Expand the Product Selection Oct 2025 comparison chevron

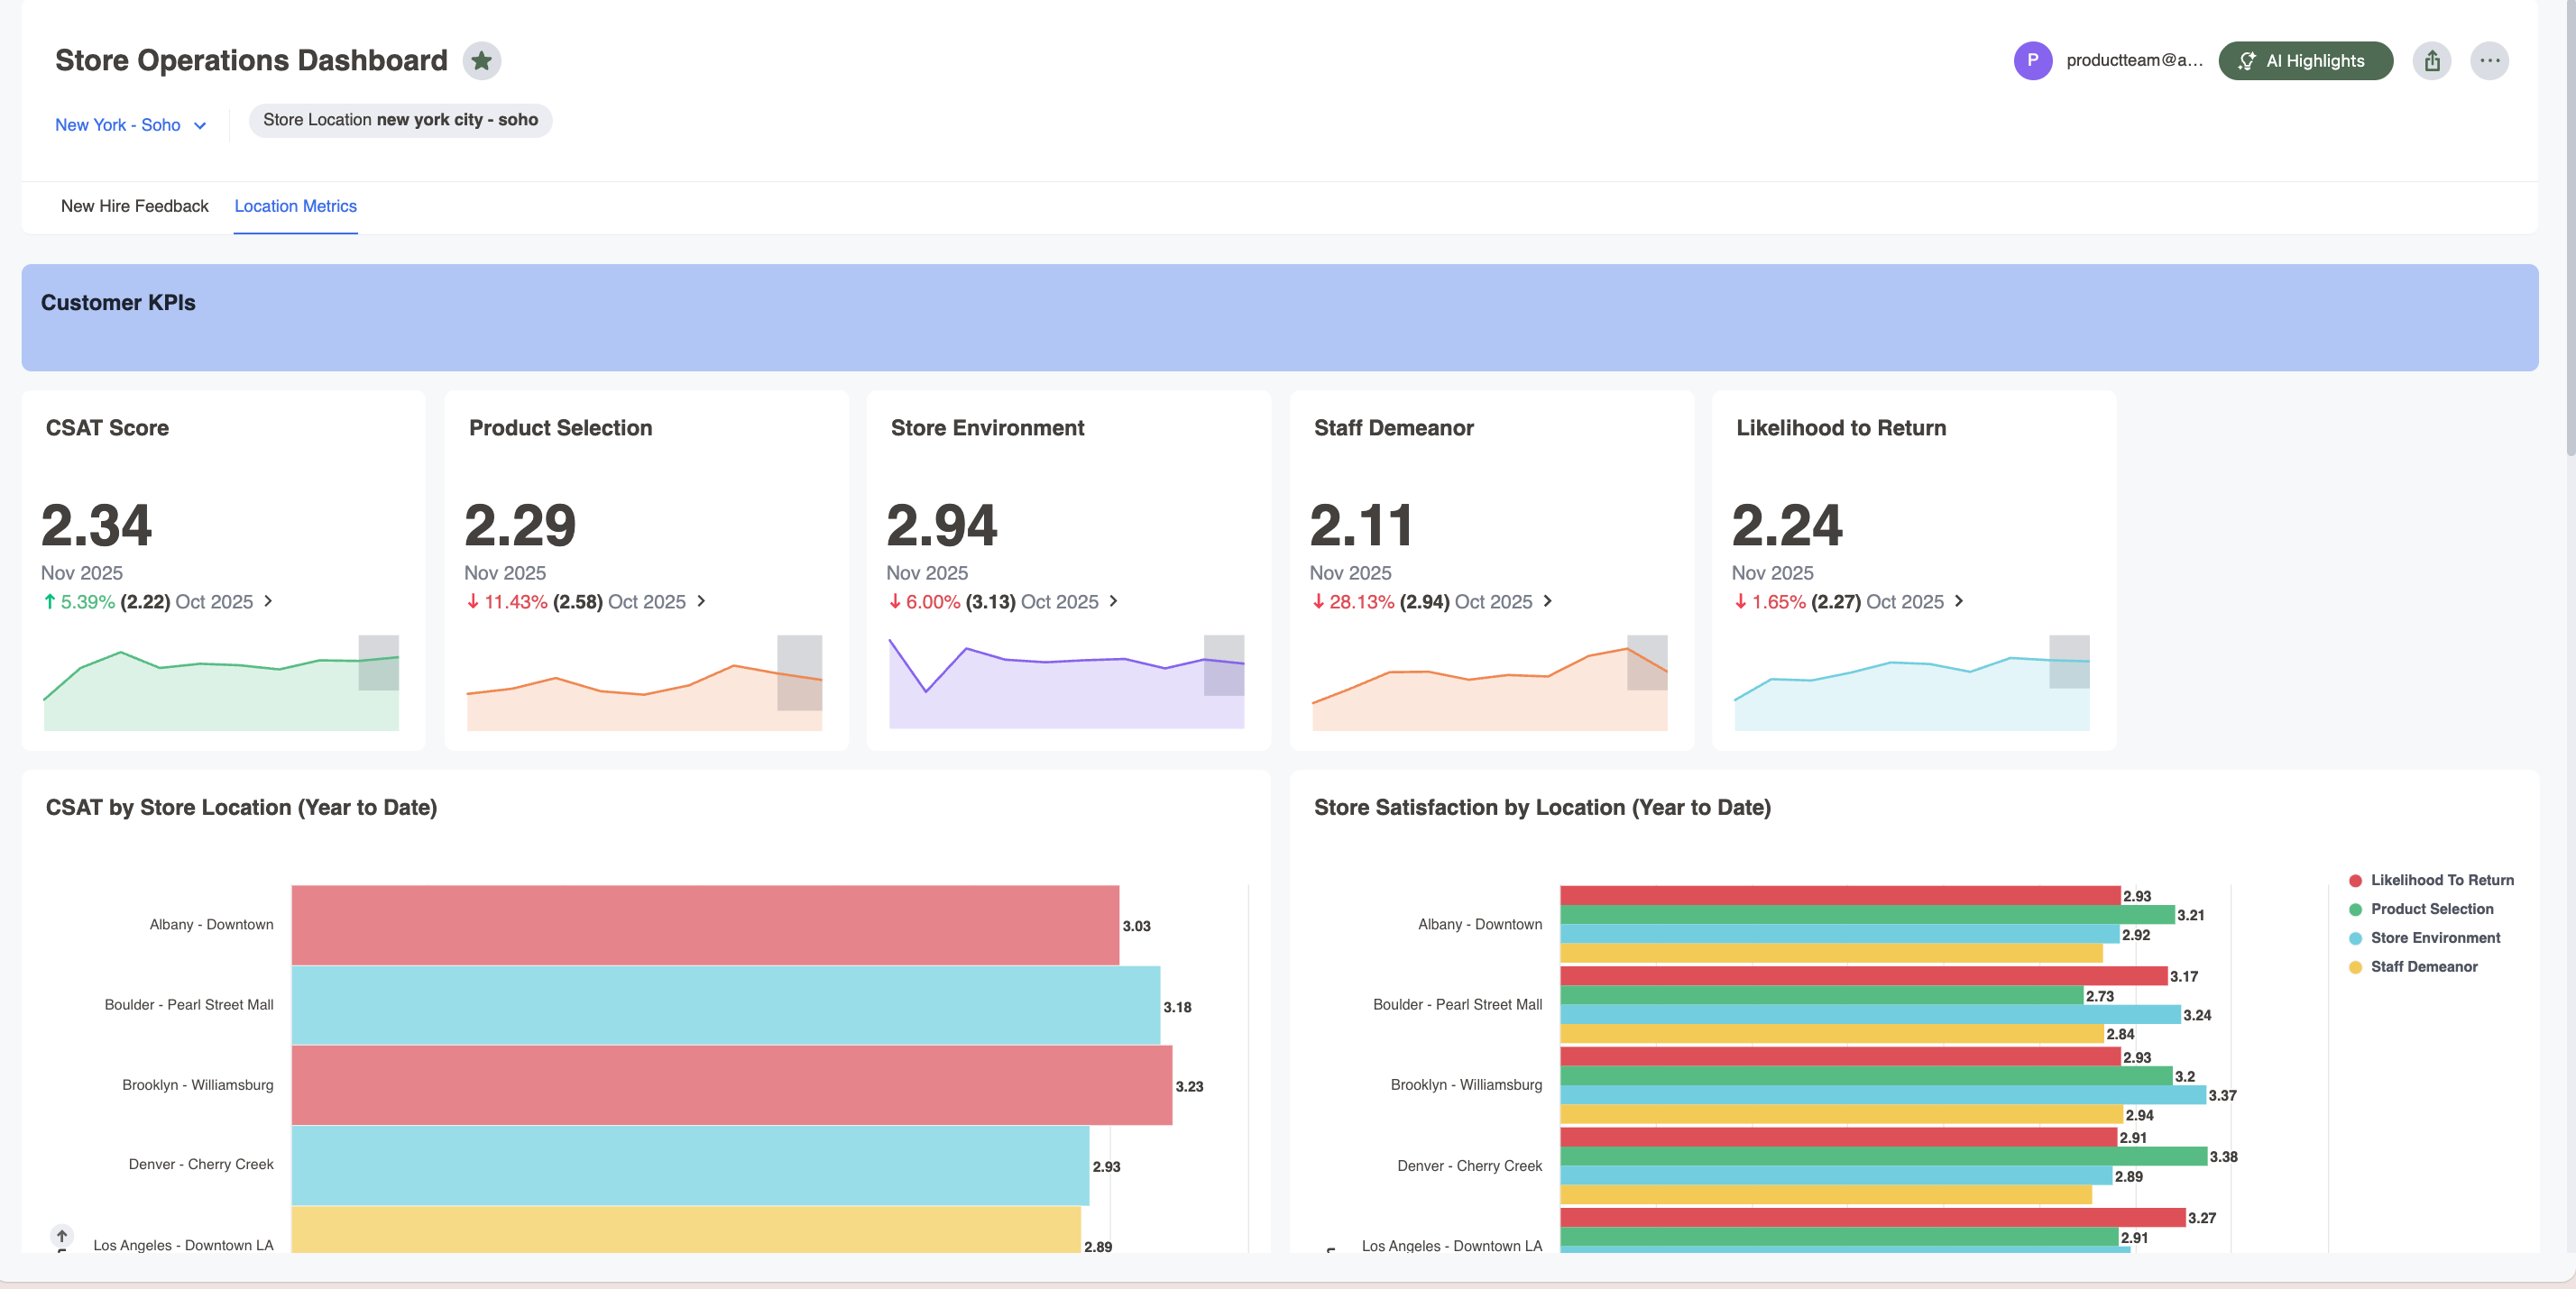click(x=701, y=600)
